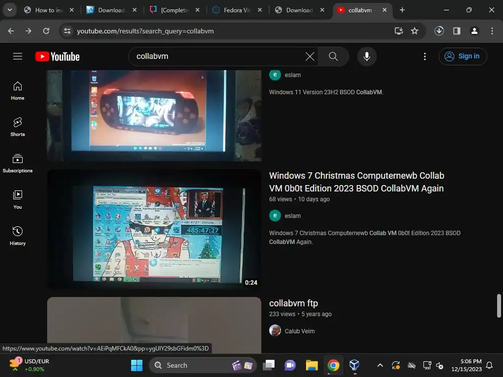Show hidden system tray icons
The image size is (503, 377).
click(380, 365)
